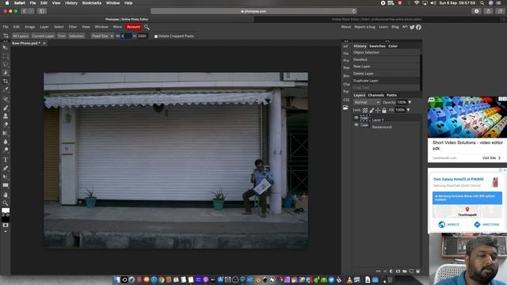The image size is (507, 285).
Task: Lock all padlock icon
Action: (x=384, y=110)
